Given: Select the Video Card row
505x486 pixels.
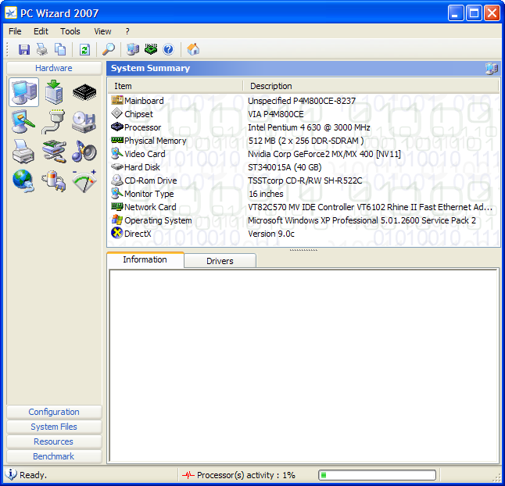Looking at the screenshot, I should 303,154.
